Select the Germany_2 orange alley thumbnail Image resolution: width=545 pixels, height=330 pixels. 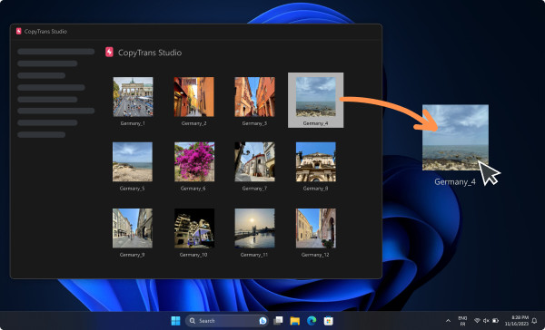tap(194, 96)
